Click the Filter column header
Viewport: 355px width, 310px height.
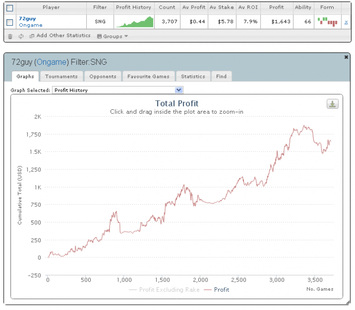click(x=100, y=8)
